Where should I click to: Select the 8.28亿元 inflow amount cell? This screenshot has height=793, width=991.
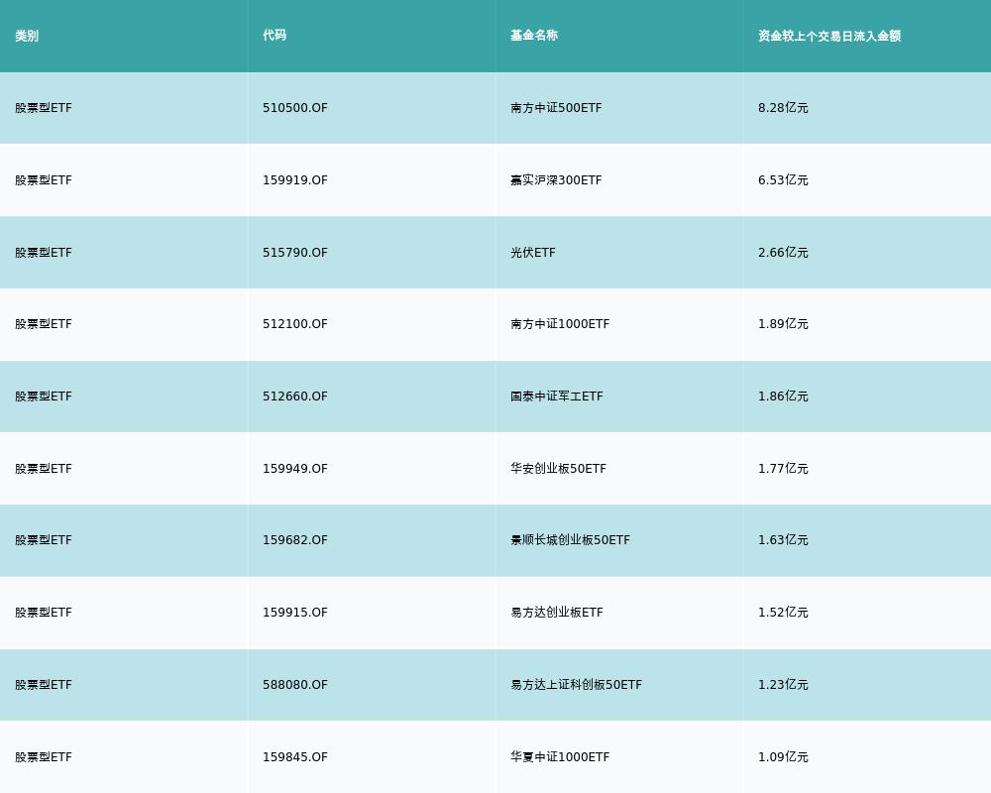(783, 108)
